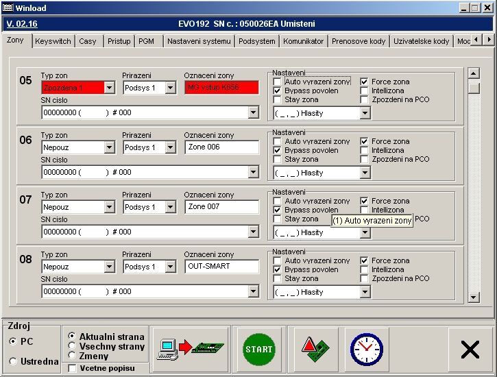Click the zone list scroll-up arrow

(473, 73)
